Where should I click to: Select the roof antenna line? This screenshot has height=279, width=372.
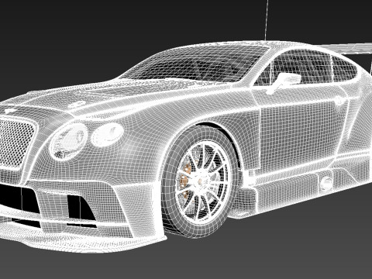(x=267, y=20)
